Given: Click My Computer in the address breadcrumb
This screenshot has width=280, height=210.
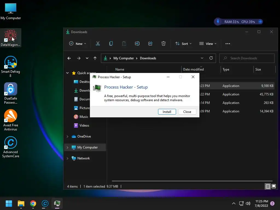Looking at the screenshot, I should pyautogui.click(x=124, y=58).
